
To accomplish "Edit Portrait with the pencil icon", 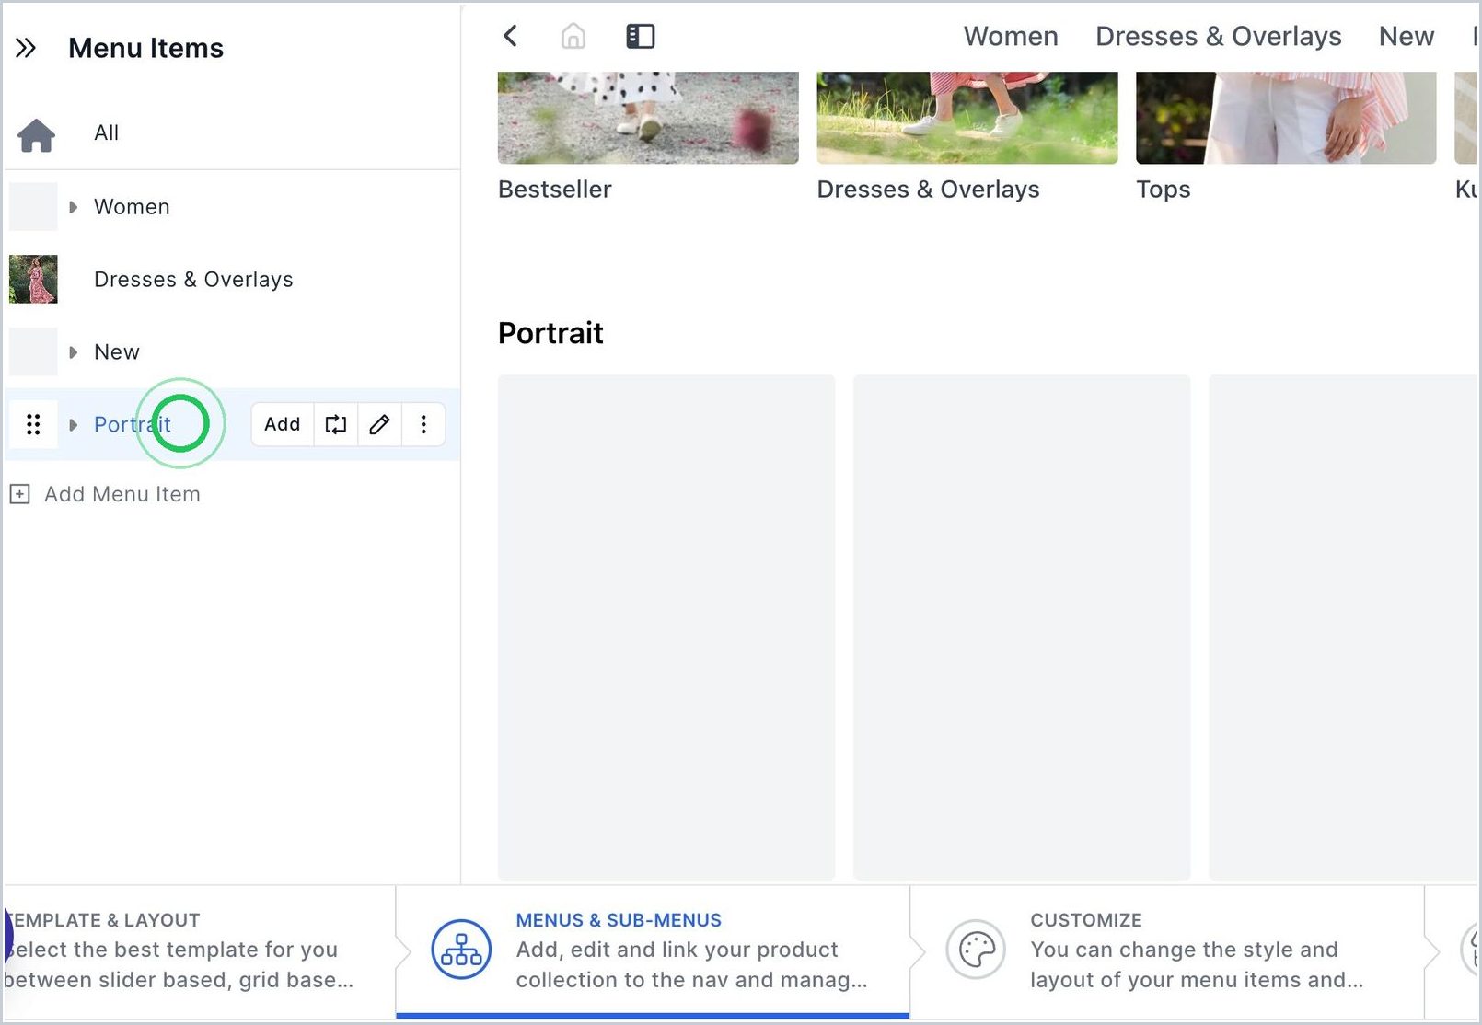I will [379, 424].
